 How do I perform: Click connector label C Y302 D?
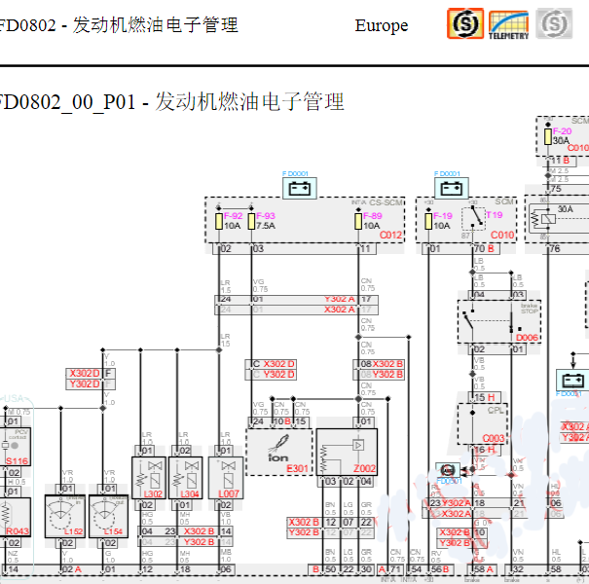(x=271, y=375)
